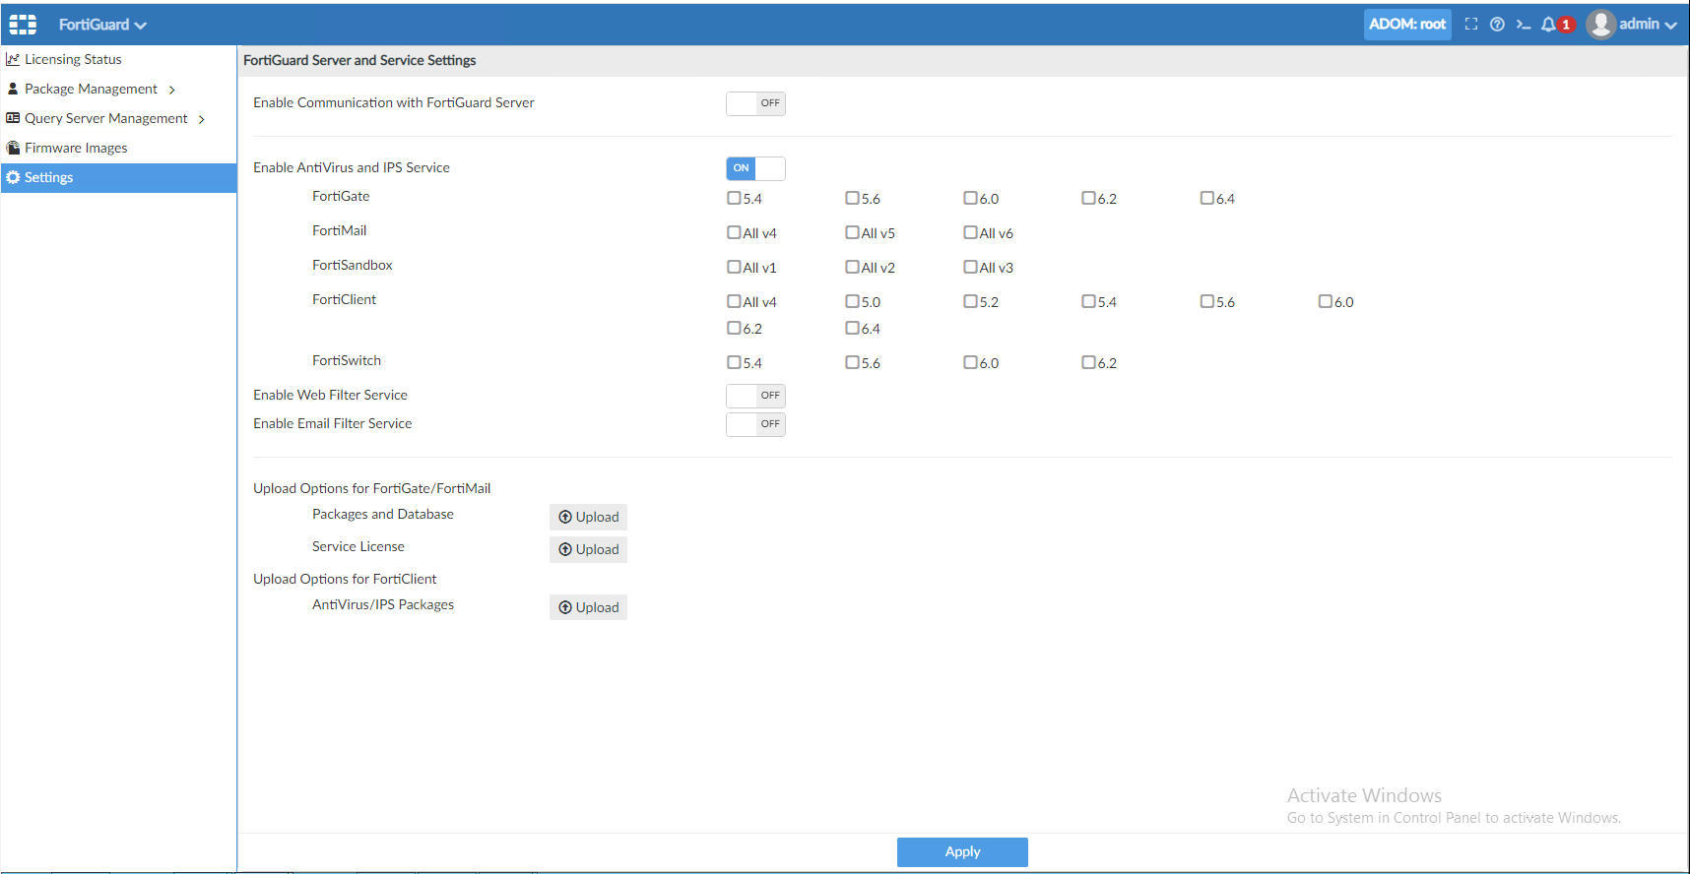
Task: Click the Licensing Status chart icon
Action: [x=13, y=59]
